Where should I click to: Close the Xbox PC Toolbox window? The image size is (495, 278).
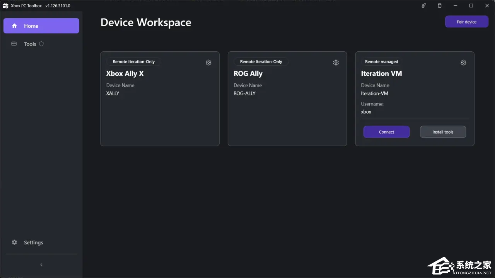(487, 6)
